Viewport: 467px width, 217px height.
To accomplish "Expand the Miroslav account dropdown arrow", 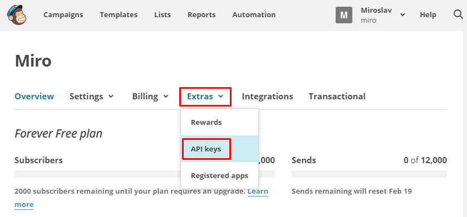I will click(402, 14).
